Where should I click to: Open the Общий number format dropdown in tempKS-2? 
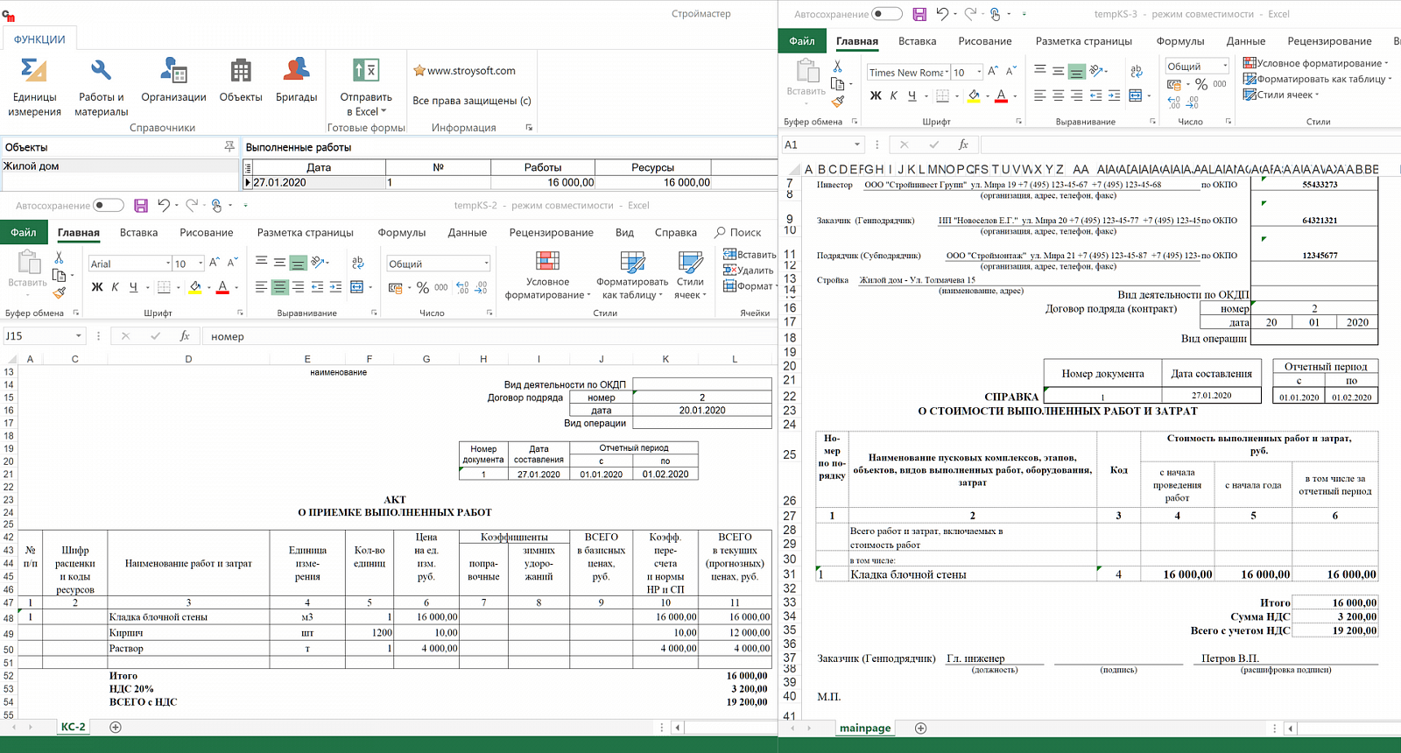(486, 264)
